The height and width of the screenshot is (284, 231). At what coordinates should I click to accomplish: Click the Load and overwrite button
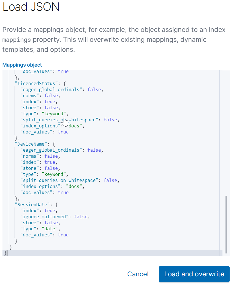tap(194, 274)
